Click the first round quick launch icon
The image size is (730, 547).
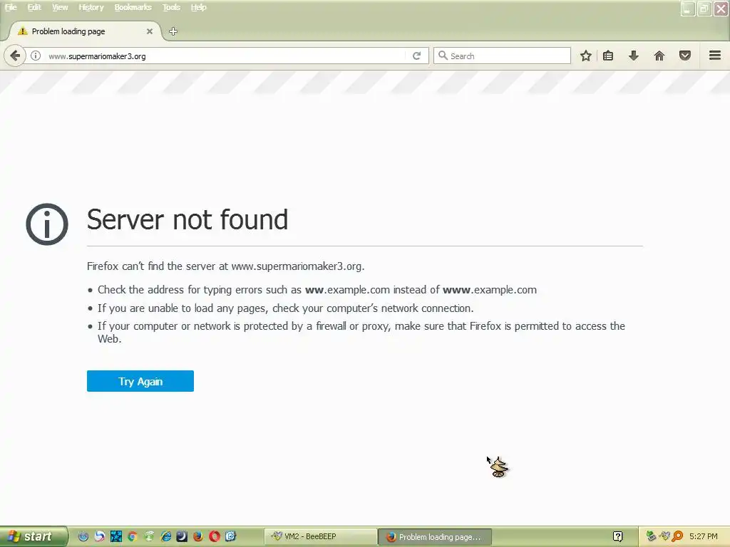click(83, 536)
